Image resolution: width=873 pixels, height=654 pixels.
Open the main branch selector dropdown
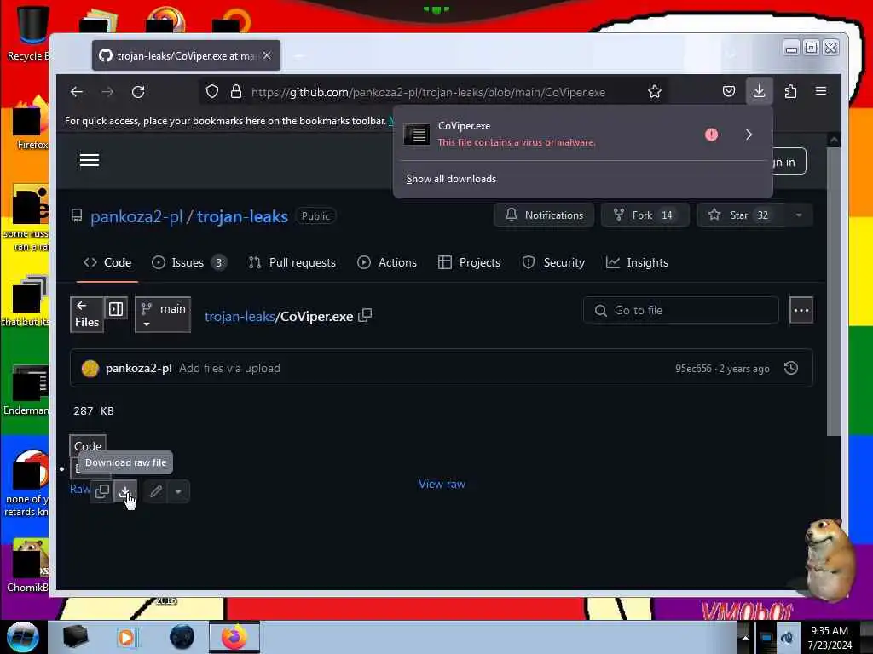click(x=163, y=315)
